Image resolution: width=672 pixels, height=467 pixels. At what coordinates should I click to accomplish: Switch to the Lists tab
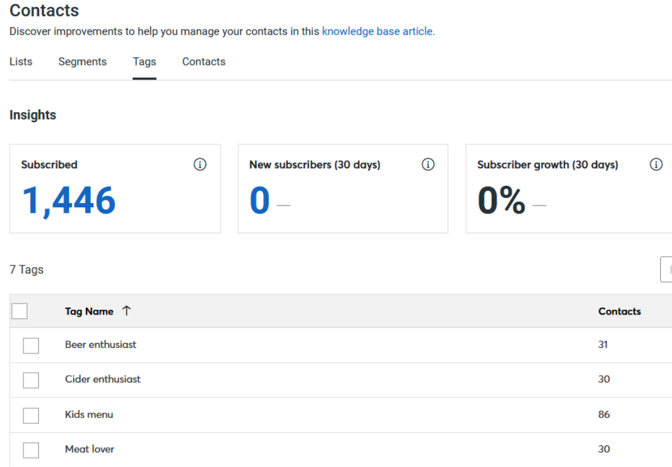pos(20,62)
